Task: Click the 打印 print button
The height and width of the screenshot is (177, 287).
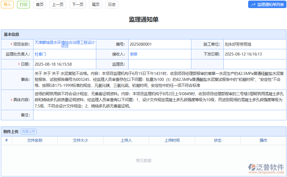Action: [23, 4]
